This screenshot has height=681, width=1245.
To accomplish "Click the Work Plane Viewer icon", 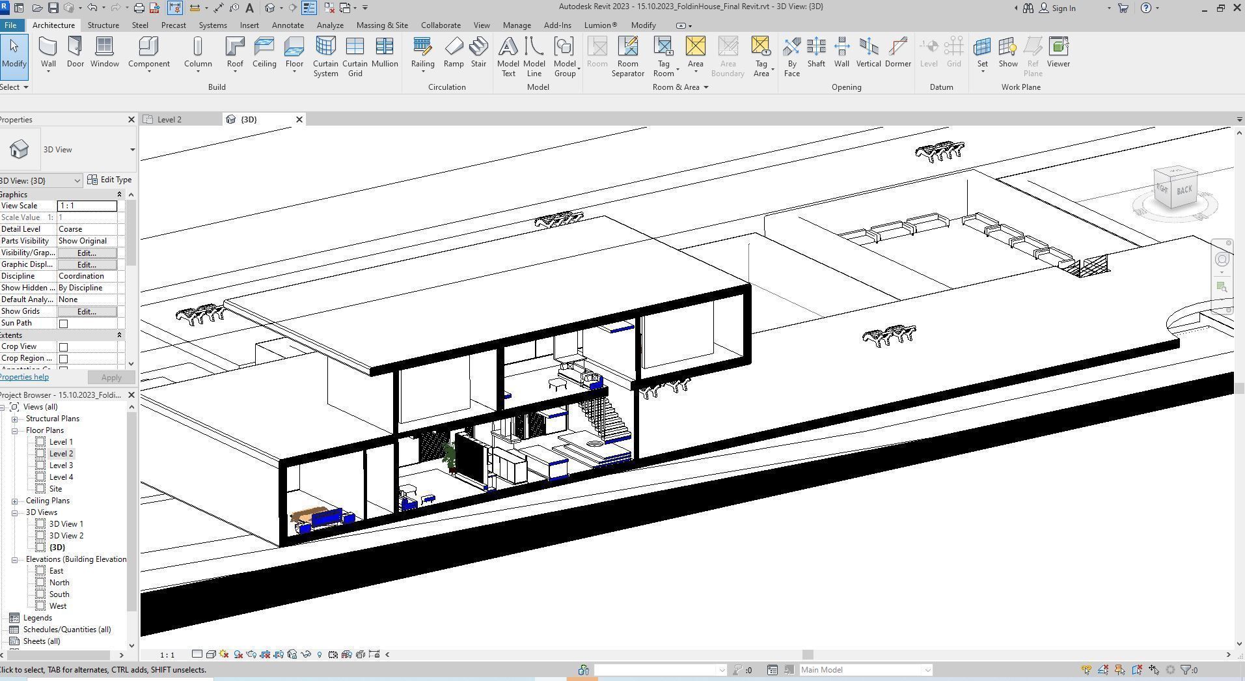I will pos(1058,53).
